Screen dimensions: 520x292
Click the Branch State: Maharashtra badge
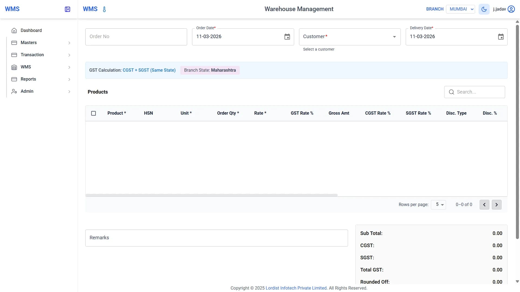210,70
